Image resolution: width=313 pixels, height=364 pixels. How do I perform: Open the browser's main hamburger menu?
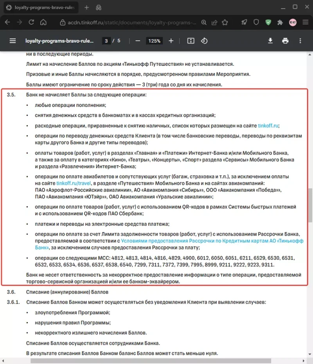pyautogui.click(x=306, y=22)
